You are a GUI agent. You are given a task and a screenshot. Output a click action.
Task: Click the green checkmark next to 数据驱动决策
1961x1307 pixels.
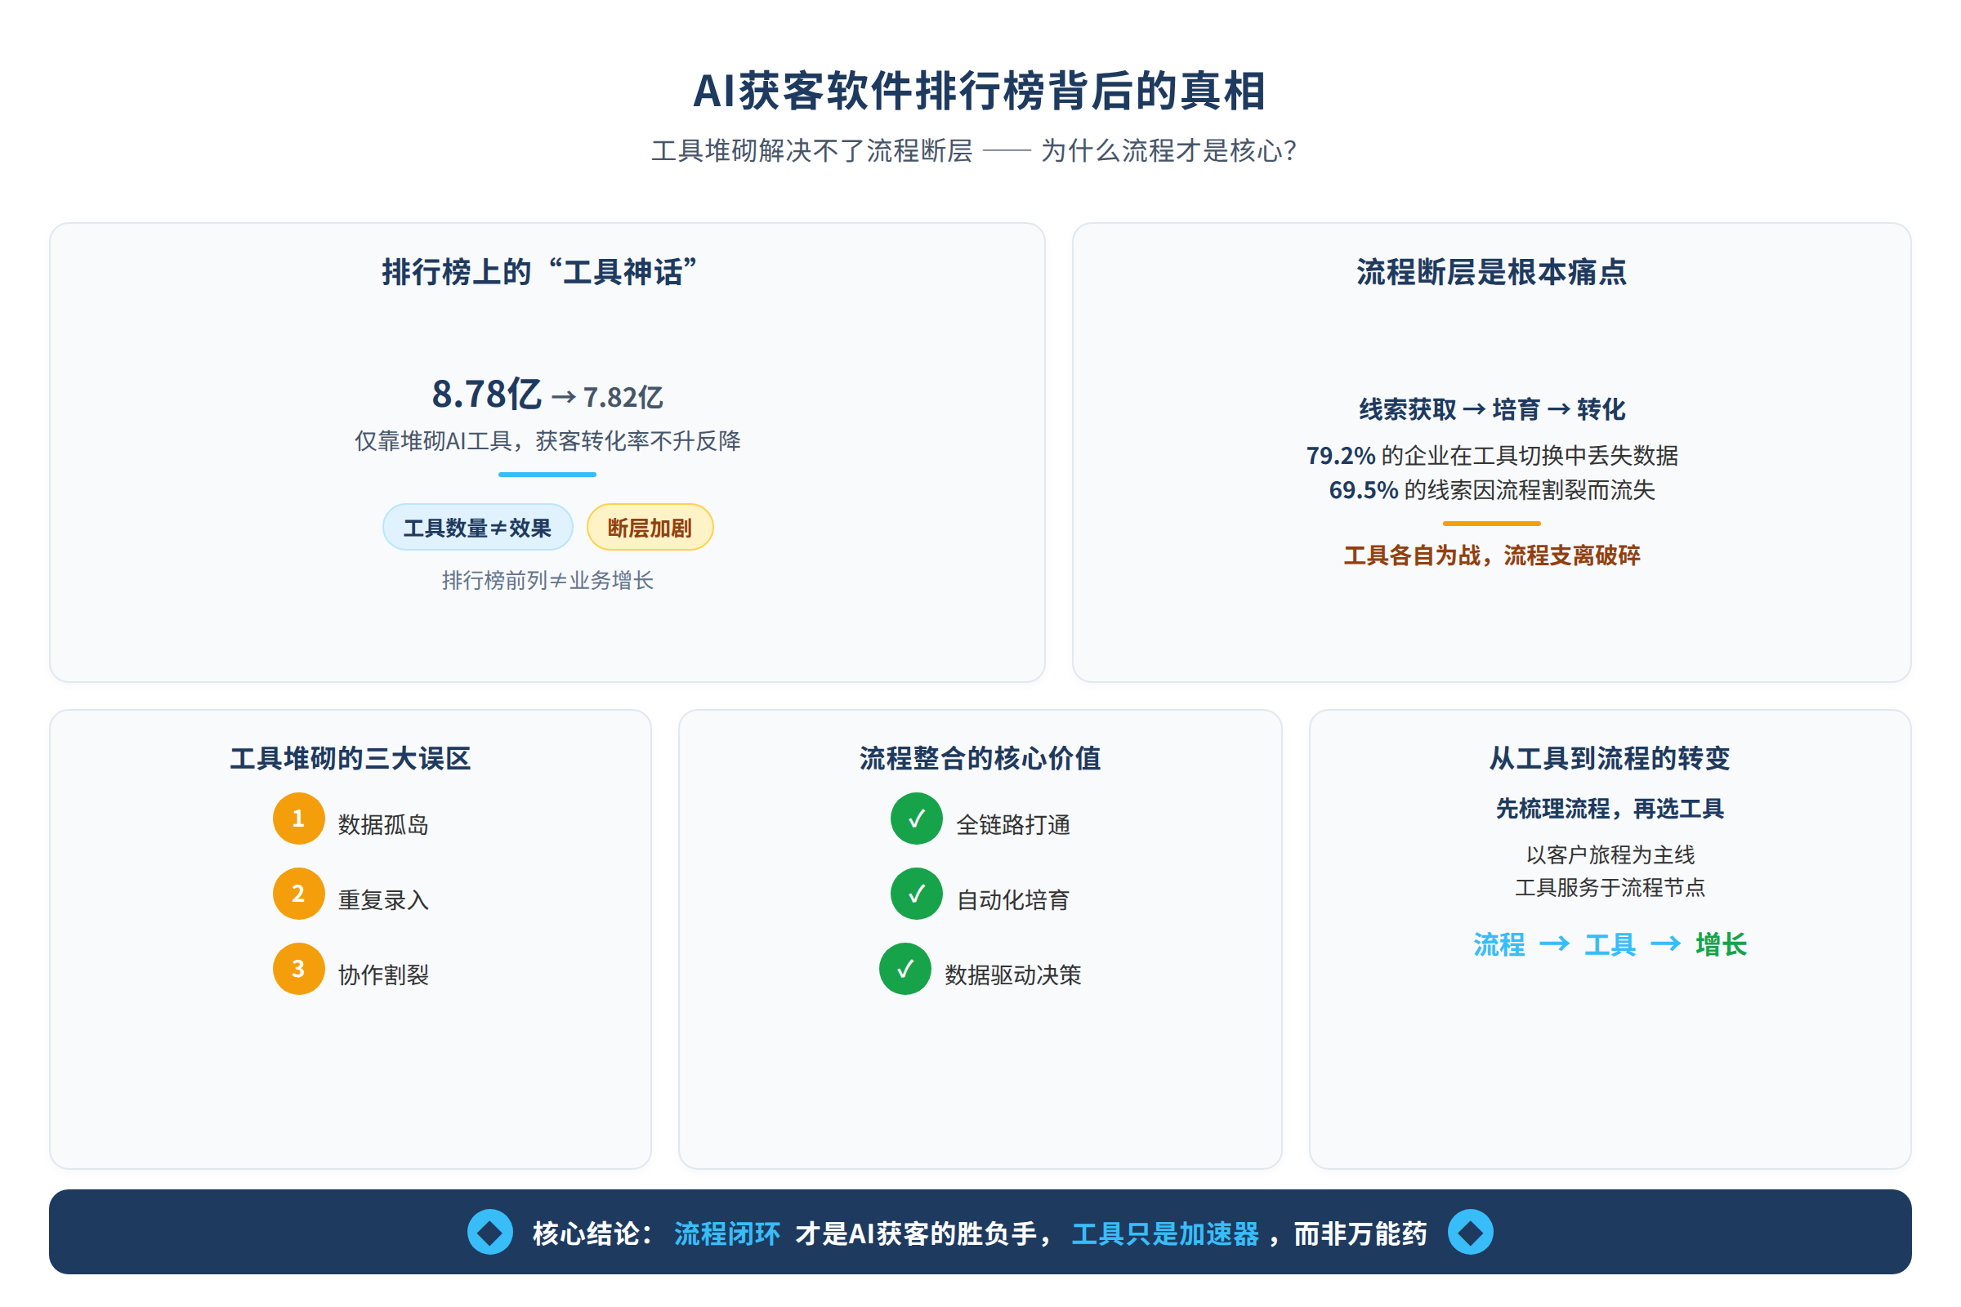905,969
